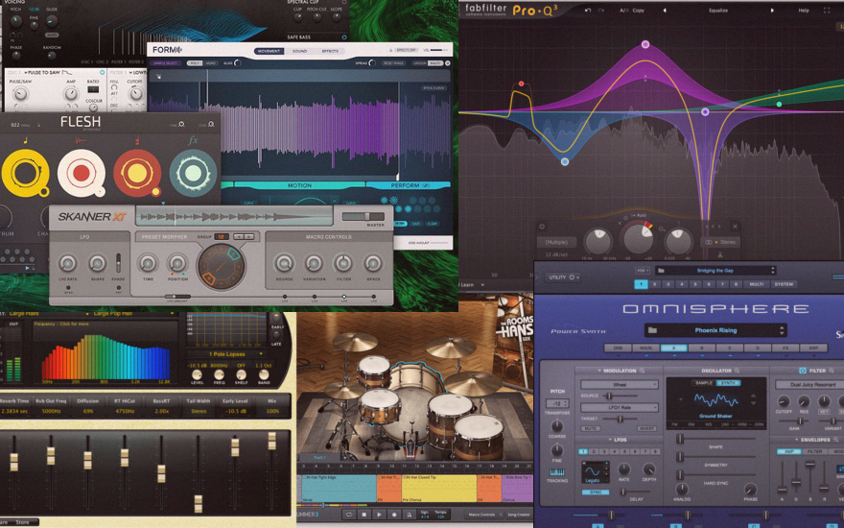
Task: Open the Omnisphere patch folder icon
Action: pyautogui.click(x=652, y=330)
